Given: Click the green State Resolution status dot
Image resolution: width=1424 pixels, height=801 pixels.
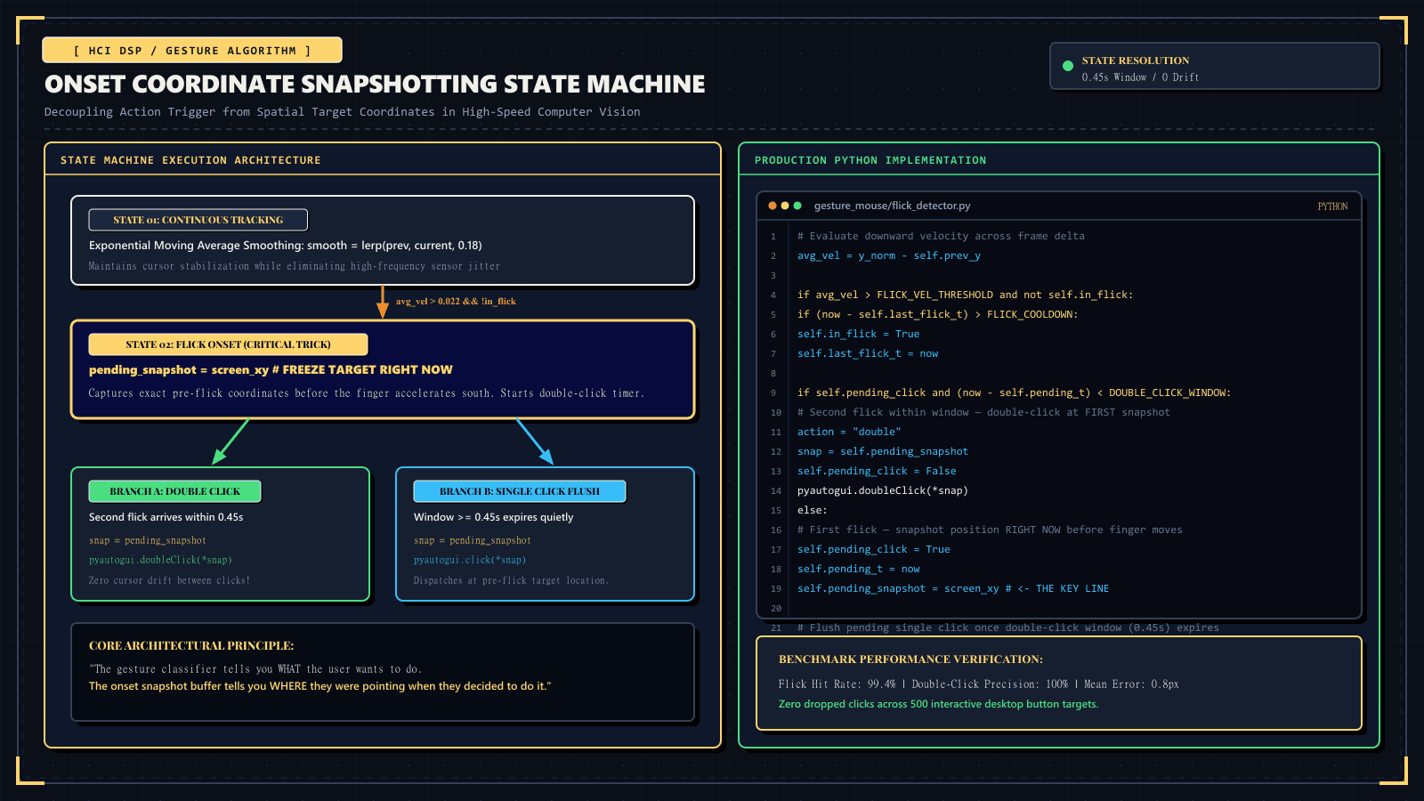Looking at the screenshot, I should point(1068,66).
